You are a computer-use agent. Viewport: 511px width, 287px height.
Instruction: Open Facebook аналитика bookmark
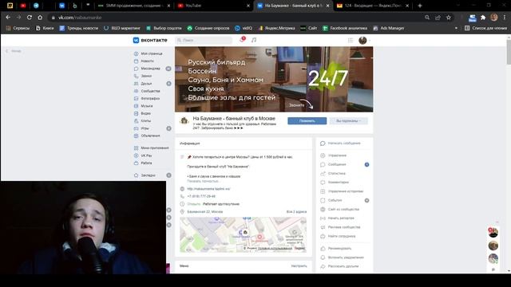click(x=345, y=29)
